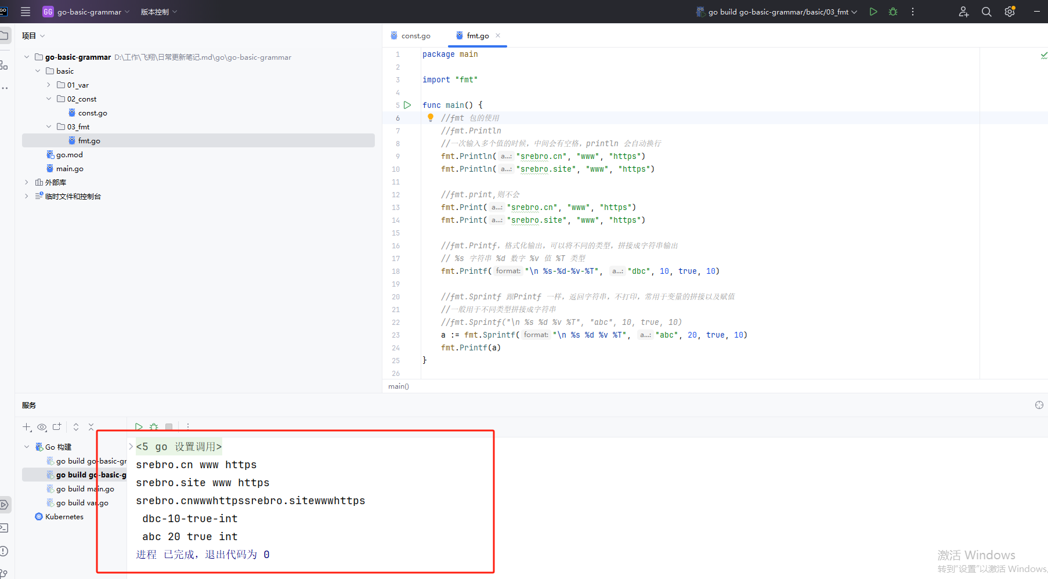Click the Add Service plus icon in Services panel

(x=27, y=427)
